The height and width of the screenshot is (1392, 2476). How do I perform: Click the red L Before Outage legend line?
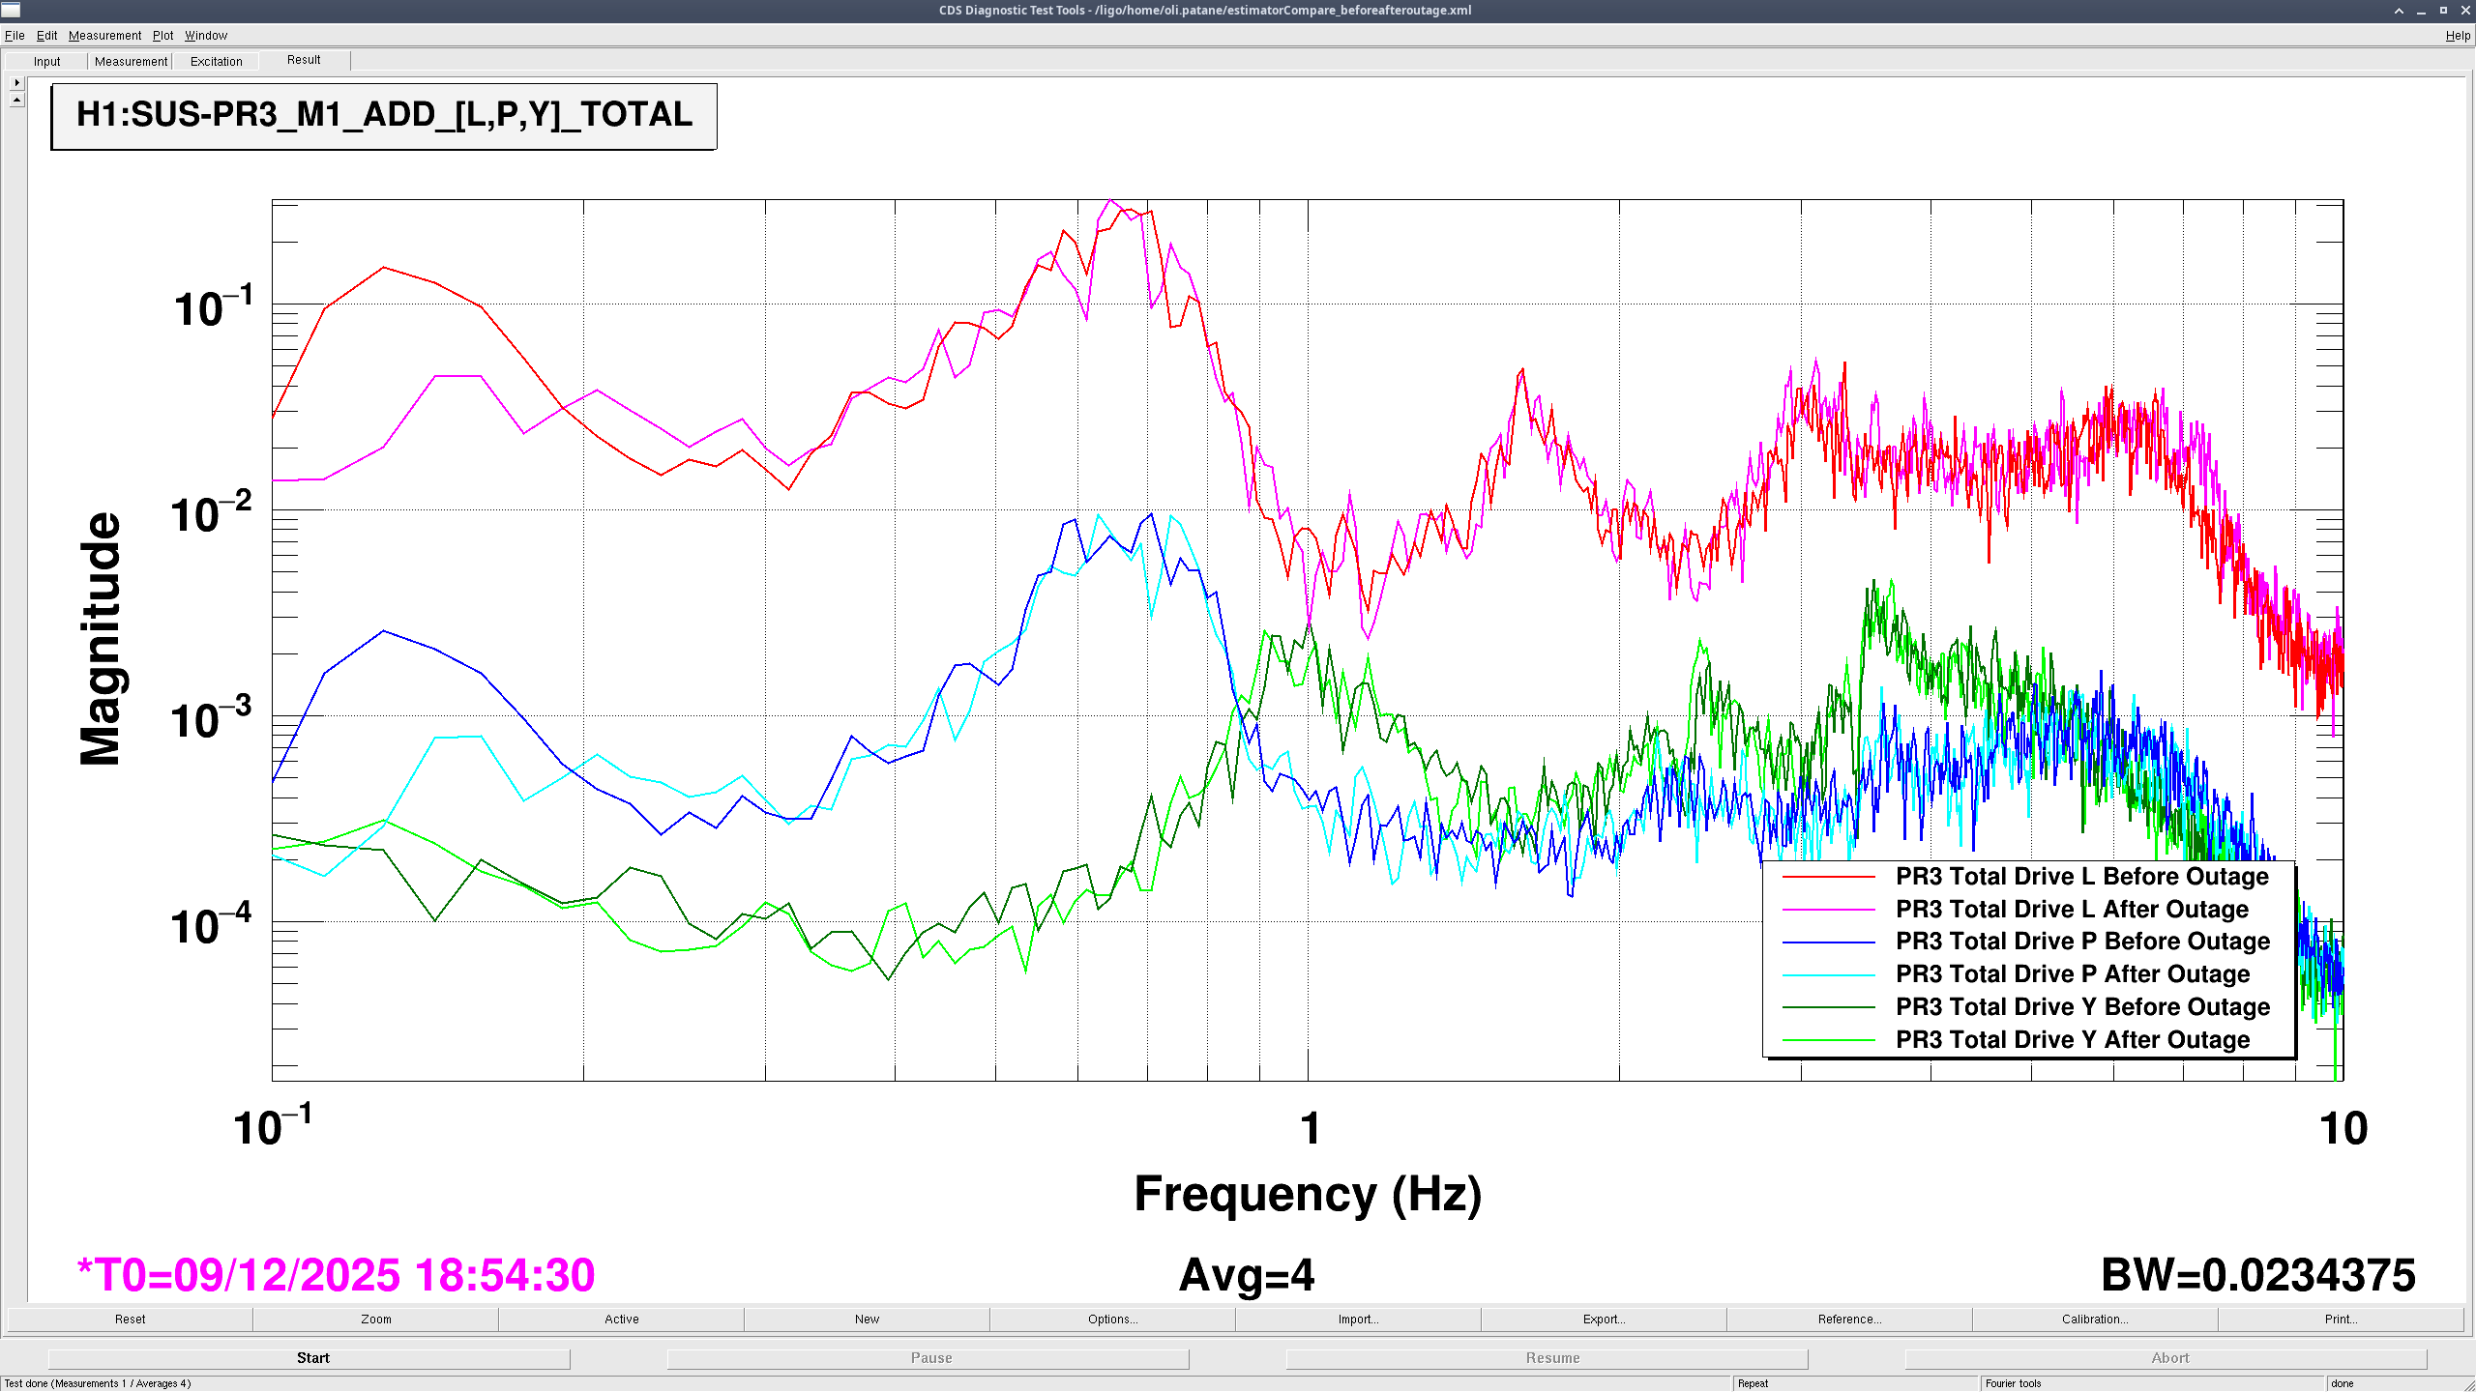click(1828, 877)
